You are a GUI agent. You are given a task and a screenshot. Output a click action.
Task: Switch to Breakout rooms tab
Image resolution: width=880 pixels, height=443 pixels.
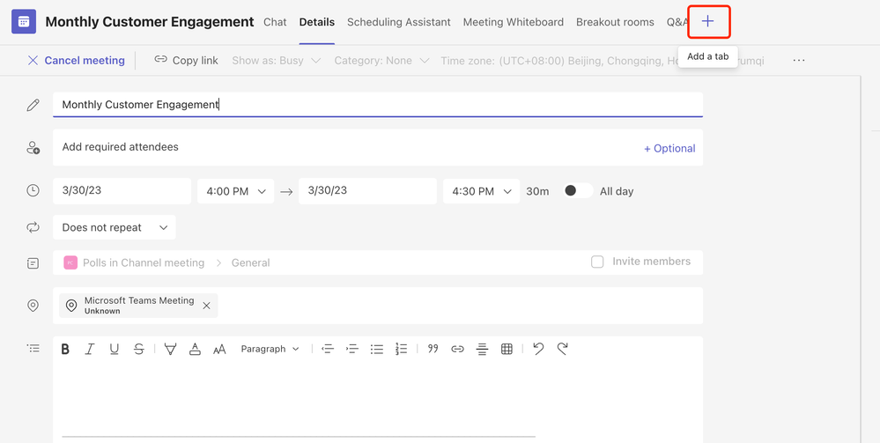pos(615,22)
